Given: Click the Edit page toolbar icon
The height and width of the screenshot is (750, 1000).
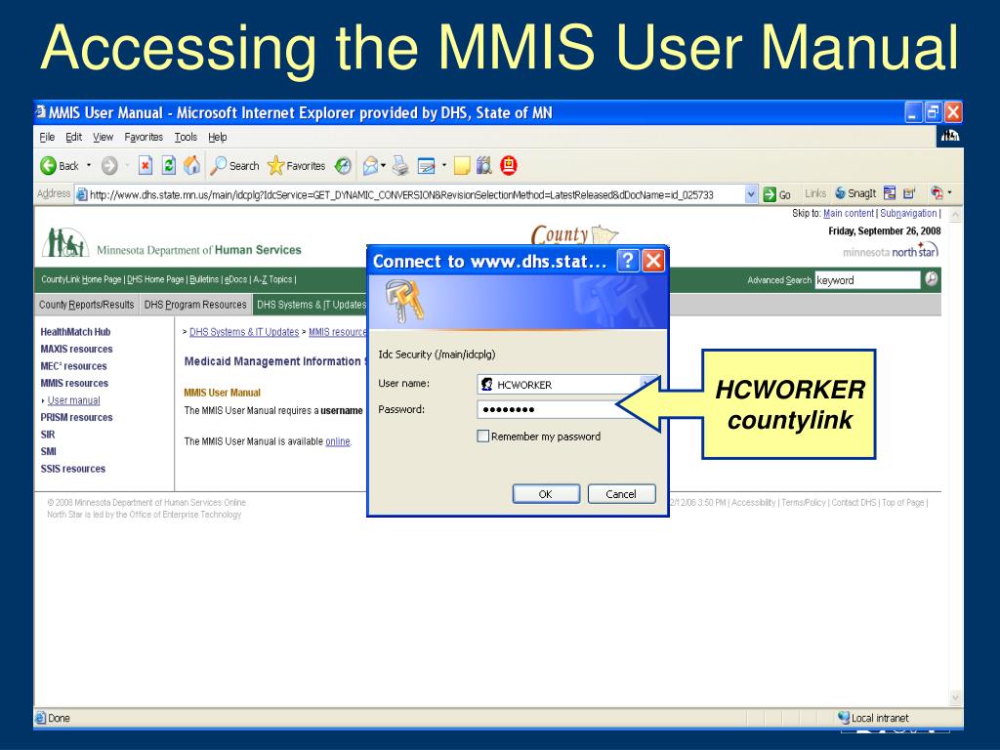Looking at the screenshot, I should 426,166.
